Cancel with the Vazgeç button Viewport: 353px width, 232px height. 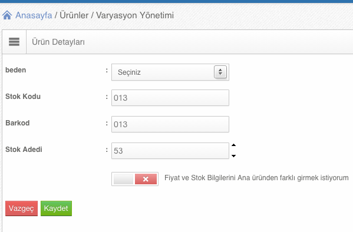[21, 208]
